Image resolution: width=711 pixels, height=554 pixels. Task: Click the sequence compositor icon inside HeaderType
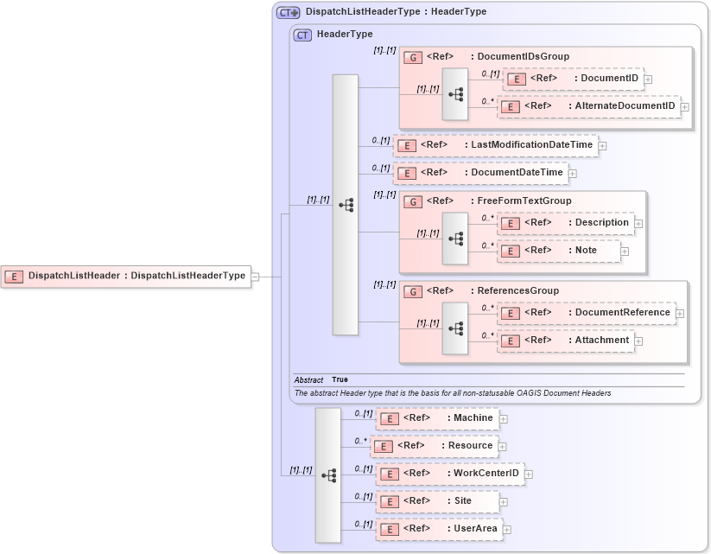pyautogui.click(x=348, y=203)
